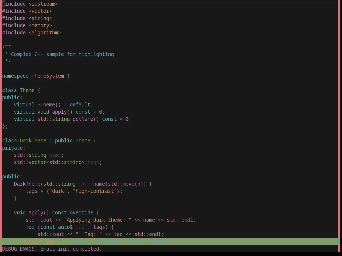Click the 'private:' access specifier
The height and width of the screenshot is (256, 342).
point(14,148)
